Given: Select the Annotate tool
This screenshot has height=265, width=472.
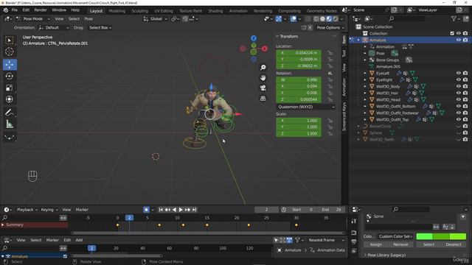Looking at the screenshot, I should [x=10, y=113].
